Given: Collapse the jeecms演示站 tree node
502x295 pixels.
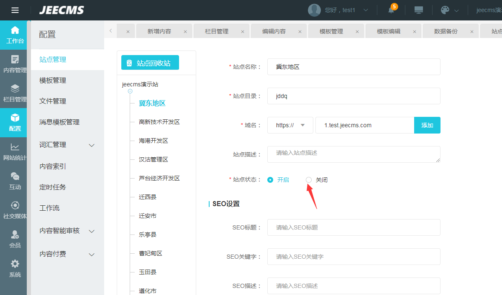Looking at the screenshot, I should pos(130,91).
